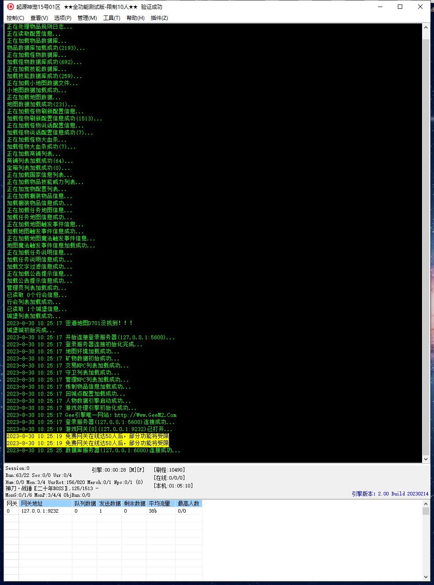434x585 pixels.
Task: Click the red application icon in title bar
Action: (x=11, y=7)
